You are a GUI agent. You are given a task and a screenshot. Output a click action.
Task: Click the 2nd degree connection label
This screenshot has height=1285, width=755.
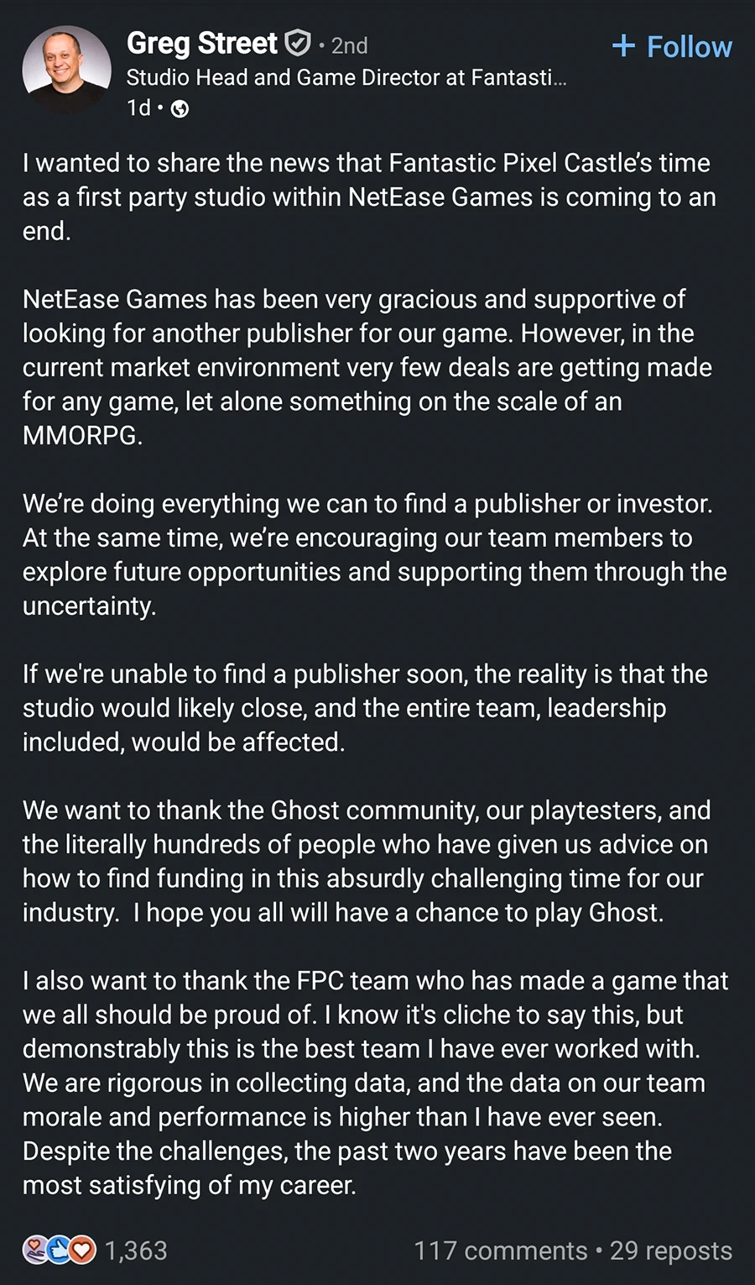pos(350,45)
